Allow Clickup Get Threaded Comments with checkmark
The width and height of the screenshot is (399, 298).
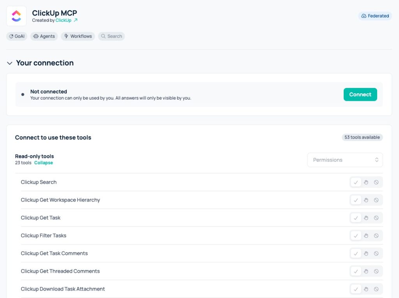[x=356, y=271]
